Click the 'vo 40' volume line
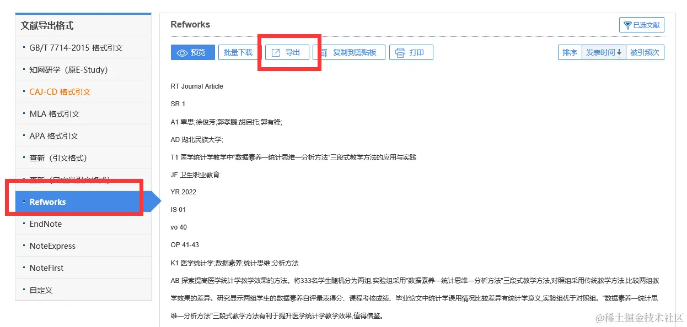Viewport: 687px width, 327px height. (x=179, y=227)
